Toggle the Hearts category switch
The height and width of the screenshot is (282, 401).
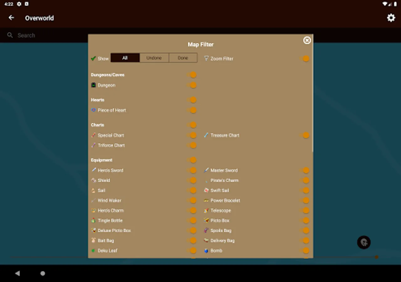coord(192,100)
